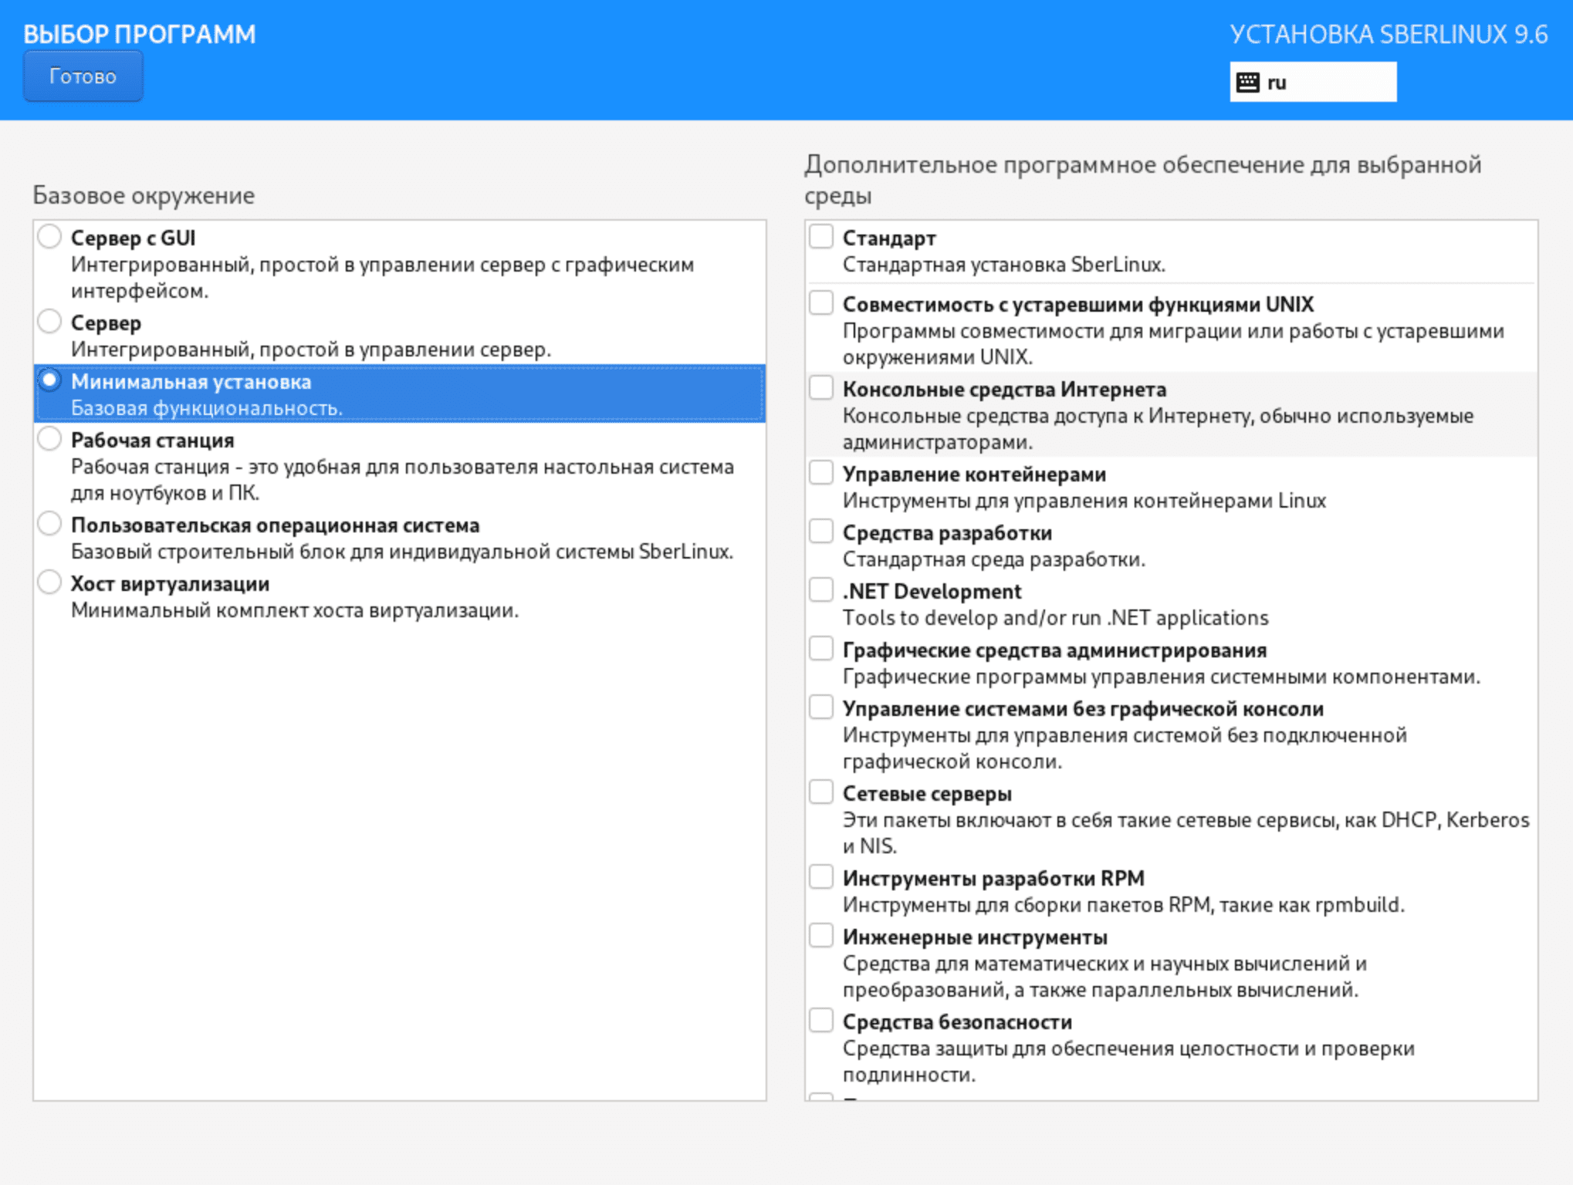Image resolution: width=1573 pixels, height=1185 pixels.
Task: Click the 'ВЫБОР ПРОГРАММ' title
Action: pos(139,34)
